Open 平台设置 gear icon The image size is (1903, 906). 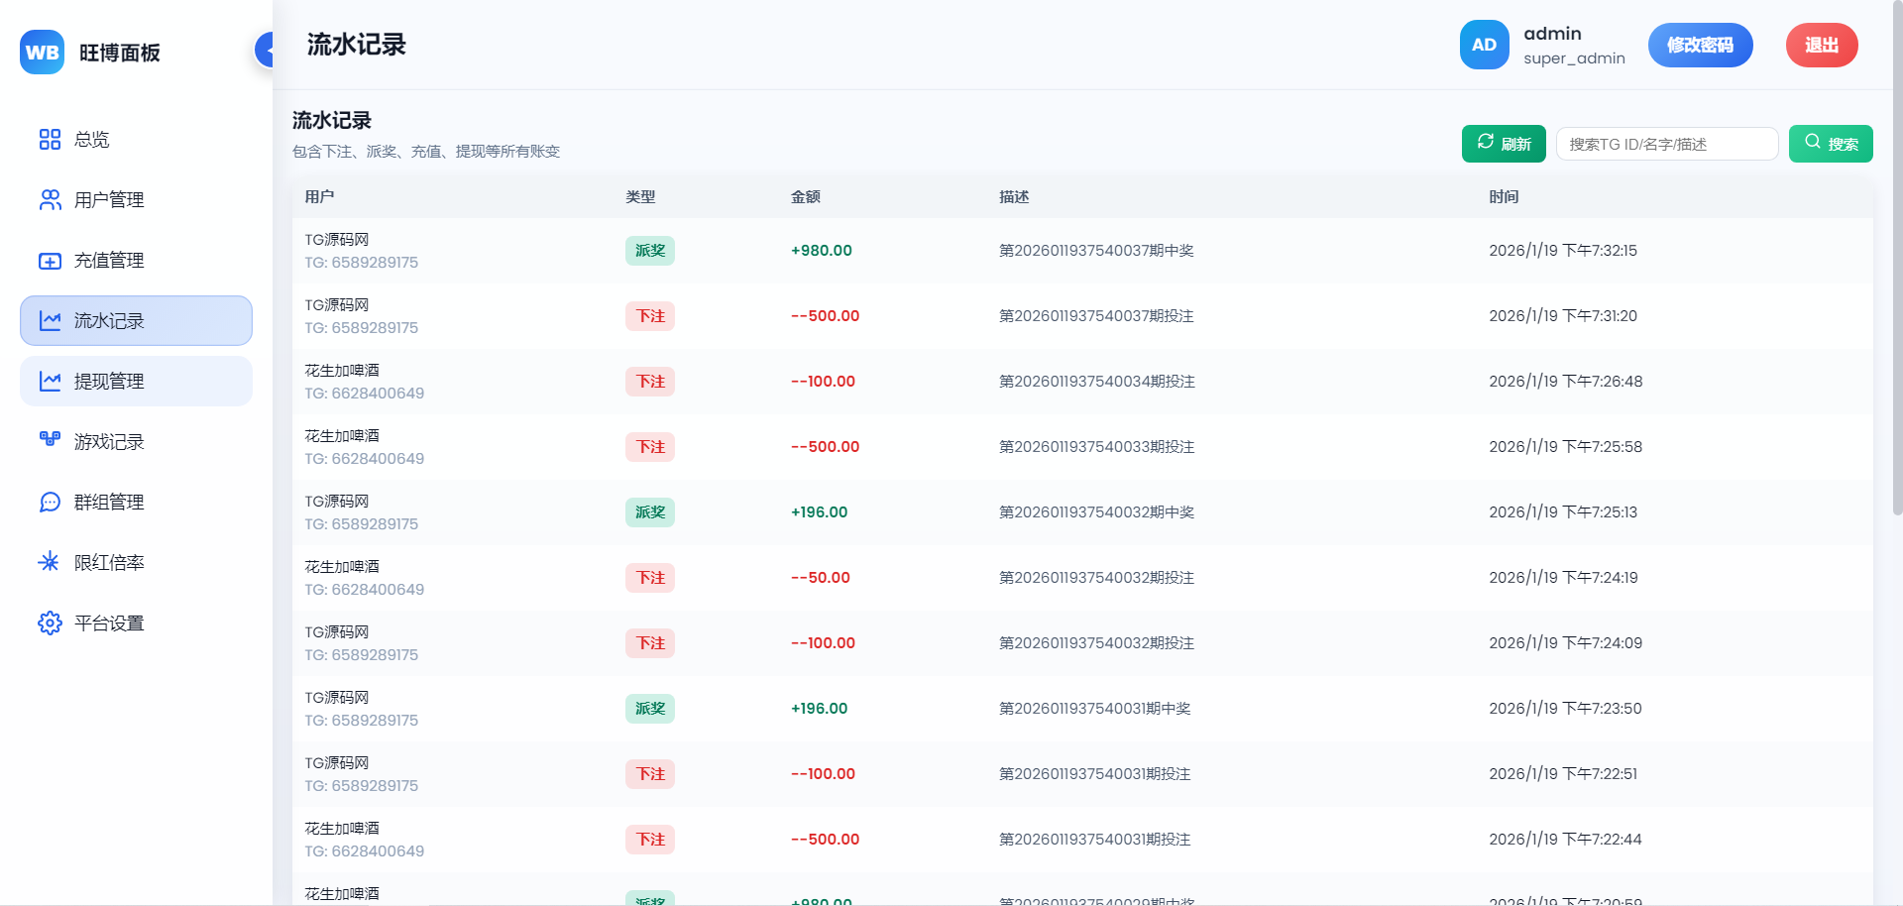50,623
